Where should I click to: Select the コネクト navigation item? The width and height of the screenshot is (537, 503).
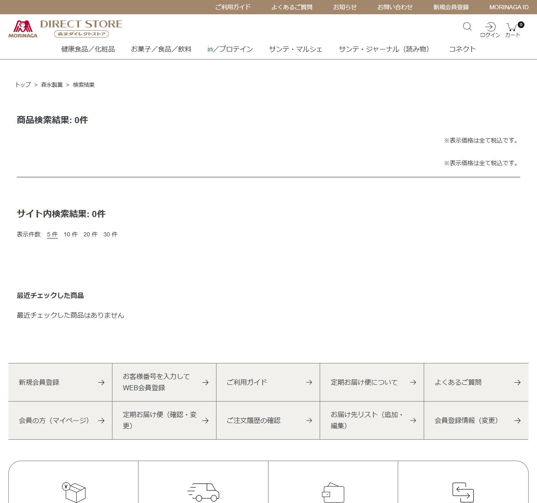pyautogui.click(x=462, y=49)
